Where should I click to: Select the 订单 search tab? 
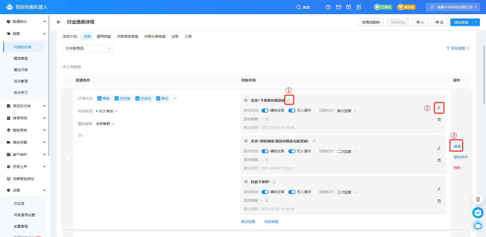pos(188,36)
